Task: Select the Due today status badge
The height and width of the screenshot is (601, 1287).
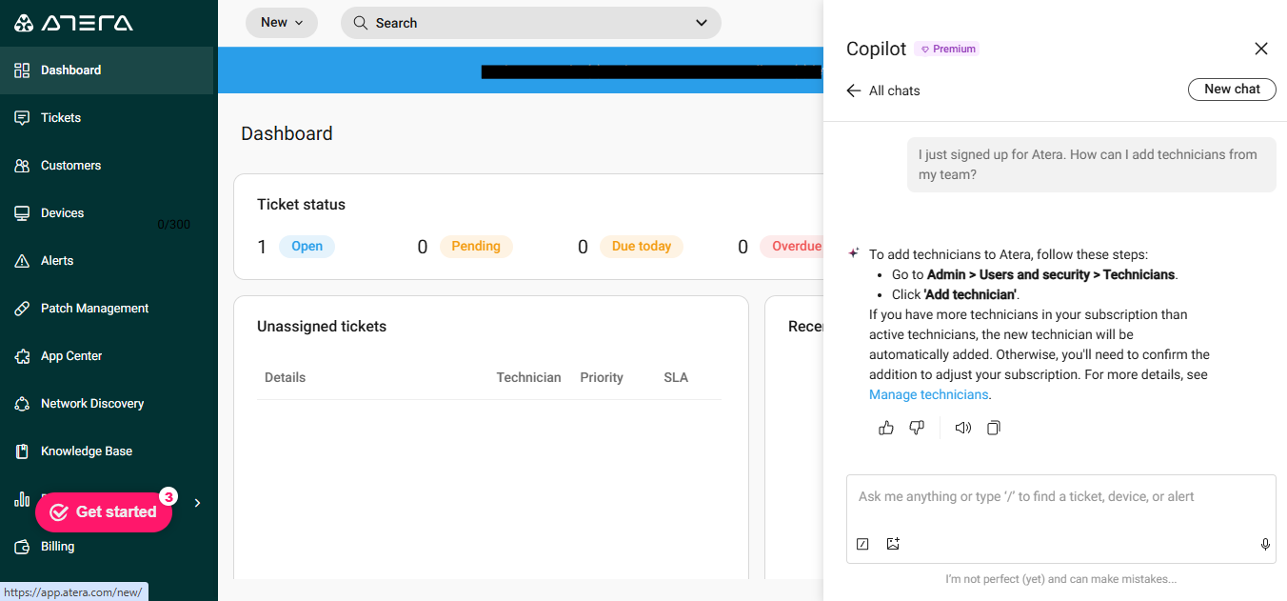Action: (642, 247)
